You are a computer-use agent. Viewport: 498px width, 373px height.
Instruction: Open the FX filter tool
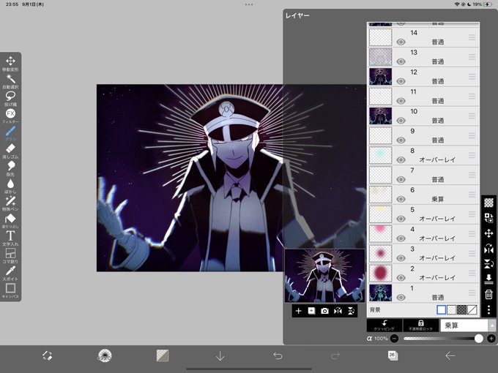[10, 116]
